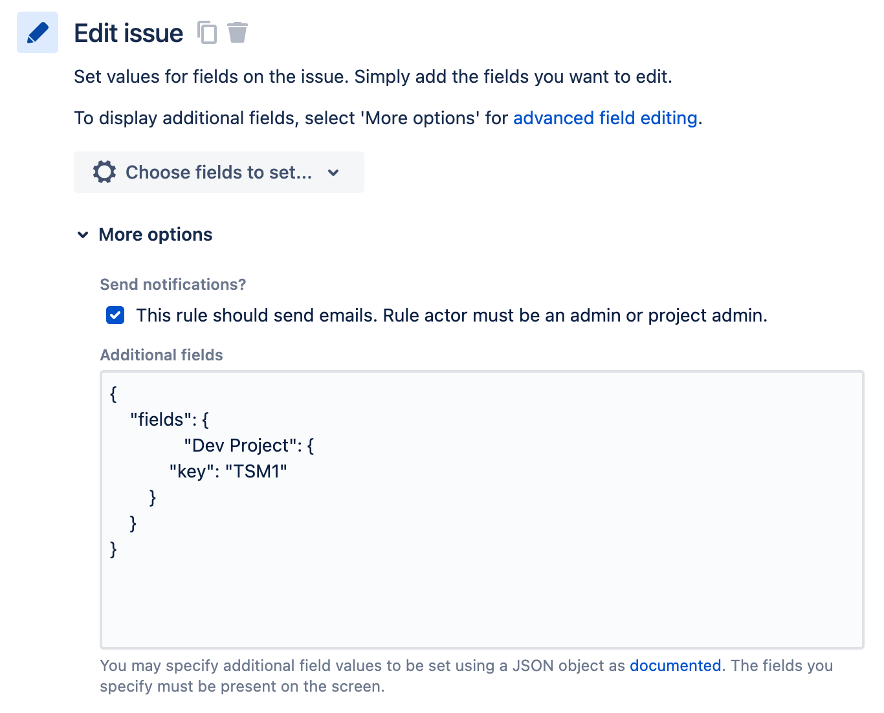
Task: Delete this action using the trash icon
Action: pos(238,32)
